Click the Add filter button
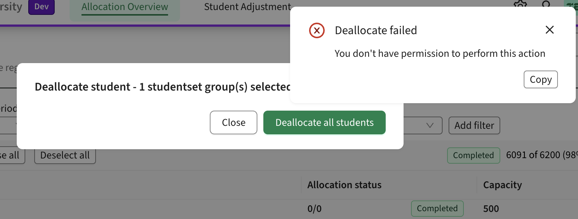The image size is (578, 219). tap(474, 125)
